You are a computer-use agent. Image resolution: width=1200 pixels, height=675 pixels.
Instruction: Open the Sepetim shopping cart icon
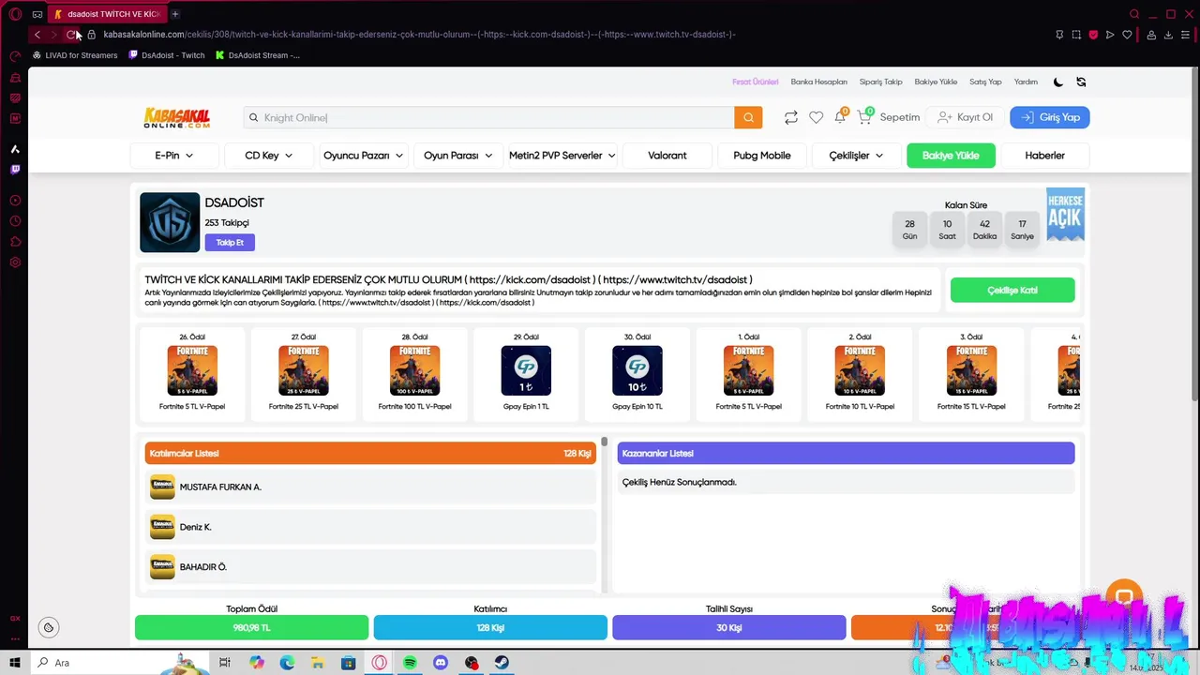click(x=864, y=117)
